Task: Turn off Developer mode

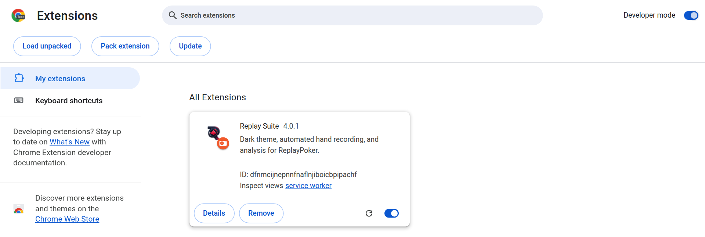Action: 691,15
